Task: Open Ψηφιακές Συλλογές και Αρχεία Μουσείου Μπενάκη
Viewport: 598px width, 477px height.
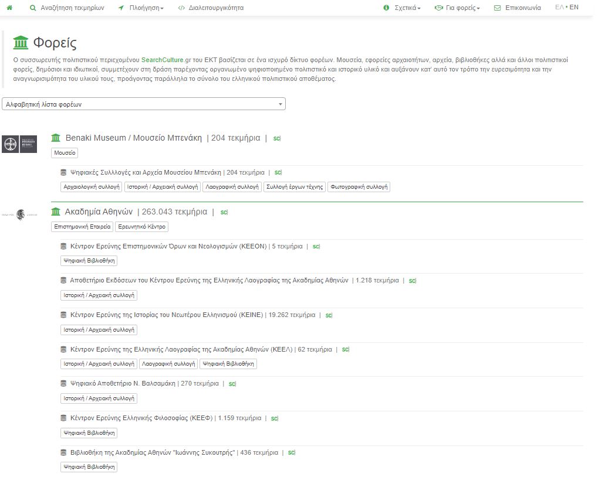Action: tap(146, 173)
